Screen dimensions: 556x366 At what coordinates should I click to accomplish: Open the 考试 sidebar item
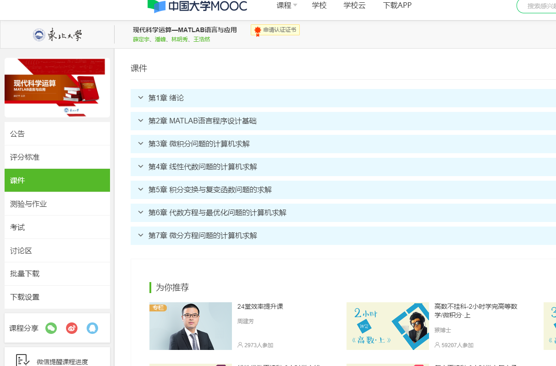pos(57,227)
